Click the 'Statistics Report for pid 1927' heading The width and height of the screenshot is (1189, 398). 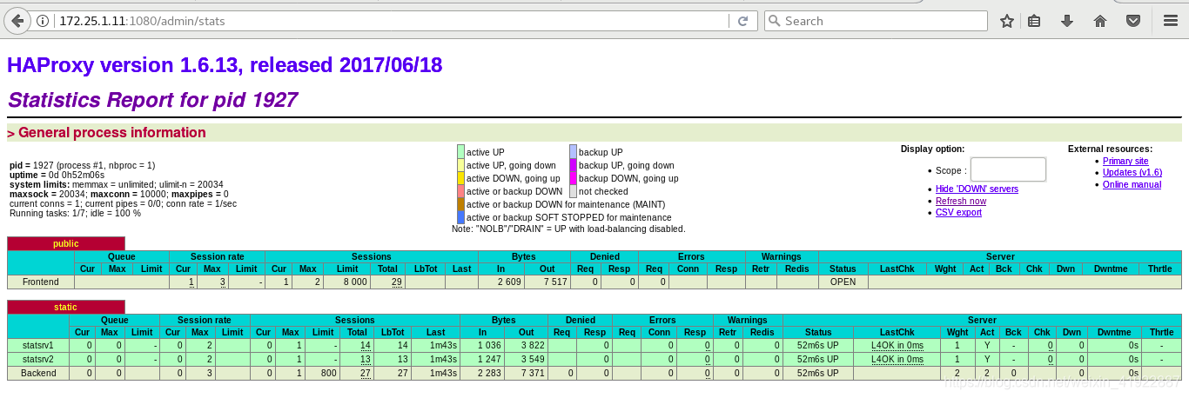pos(152,100)
